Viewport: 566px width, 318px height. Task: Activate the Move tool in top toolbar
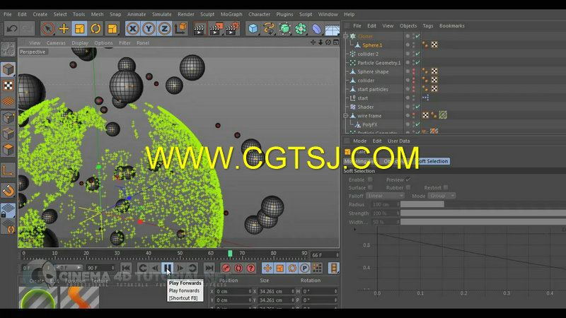tap(64, 28)
